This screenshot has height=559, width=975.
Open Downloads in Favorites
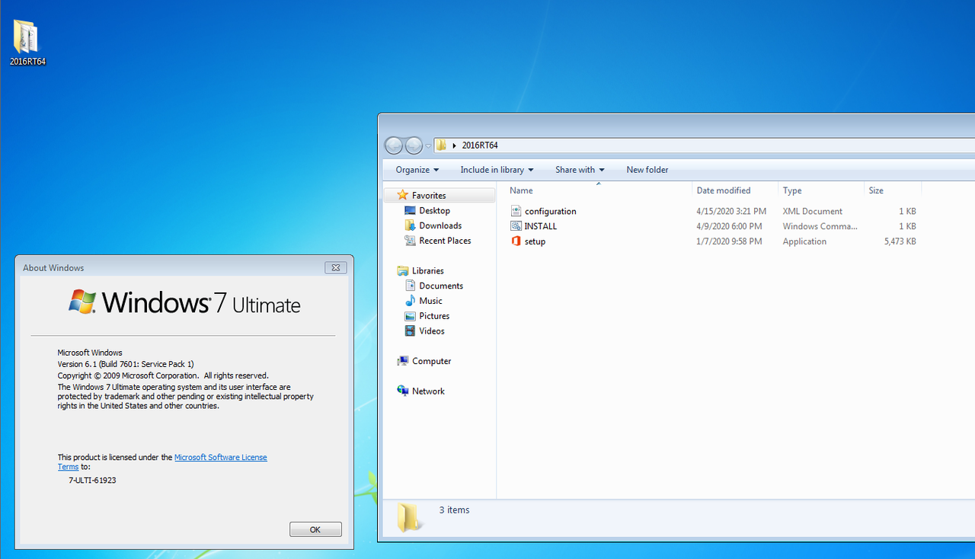click(440, 225)
